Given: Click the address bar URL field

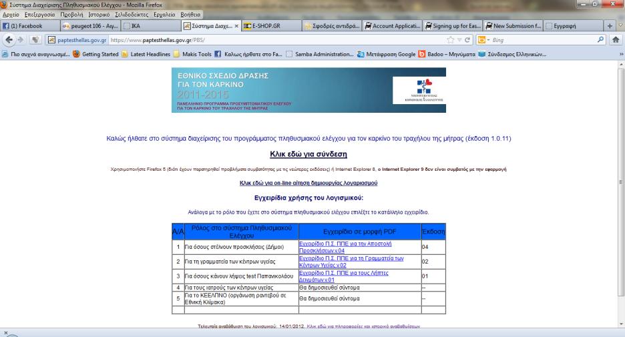Looking at the screenshot, I should tap(275, 40).
